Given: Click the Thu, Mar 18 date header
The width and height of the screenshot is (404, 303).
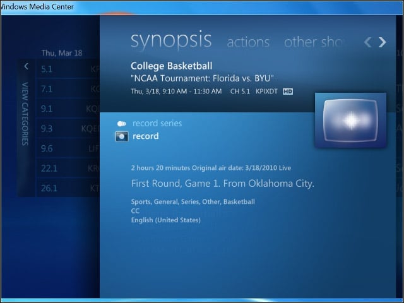Looking at the screenshot, I should pos(62,53).
